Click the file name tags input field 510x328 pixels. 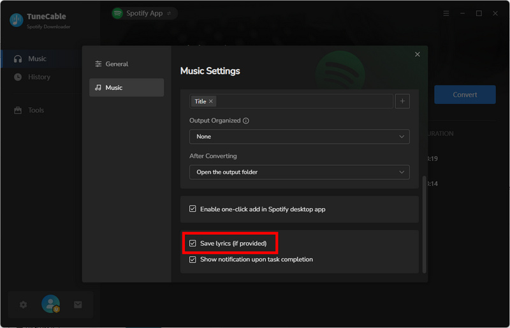pyautogui.click(x=291, y=101)
